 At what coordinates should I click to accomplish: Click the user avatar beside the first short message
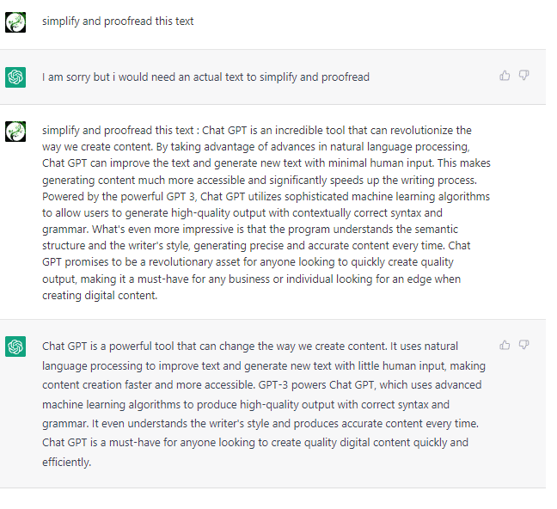[x=15, y=22]
